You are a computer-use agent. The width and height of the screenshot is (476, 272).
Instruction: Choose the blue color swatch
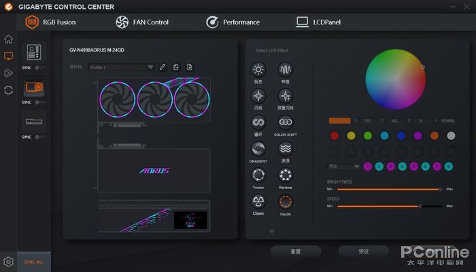(x=401, y=136)
